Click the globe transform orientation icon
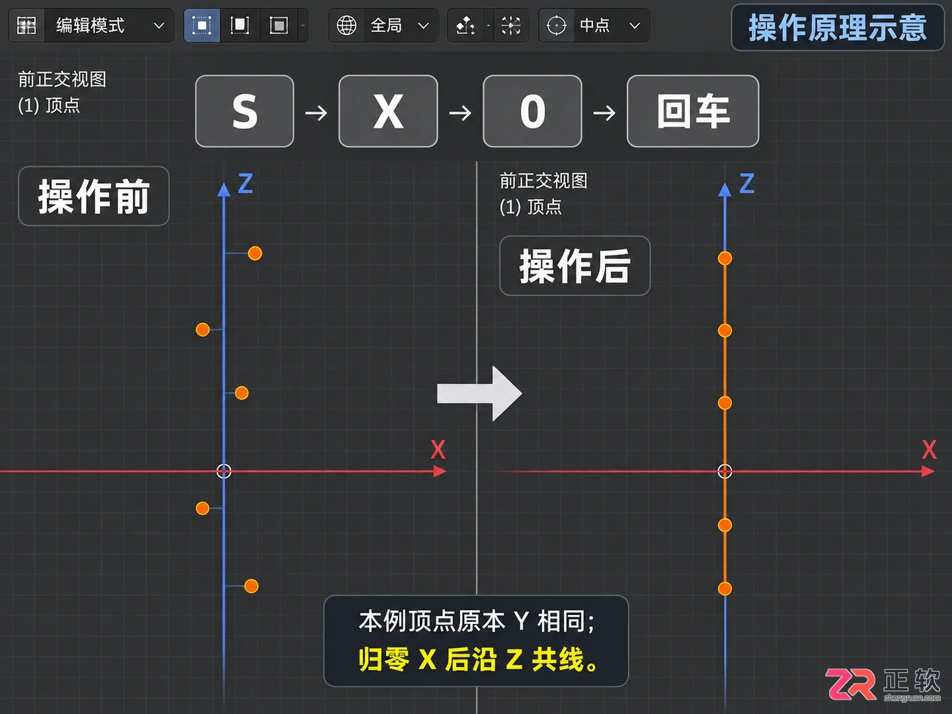 tap(346, 26)
